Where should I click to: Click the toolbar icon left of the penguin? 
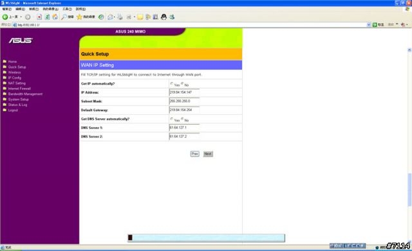[156, 17]
